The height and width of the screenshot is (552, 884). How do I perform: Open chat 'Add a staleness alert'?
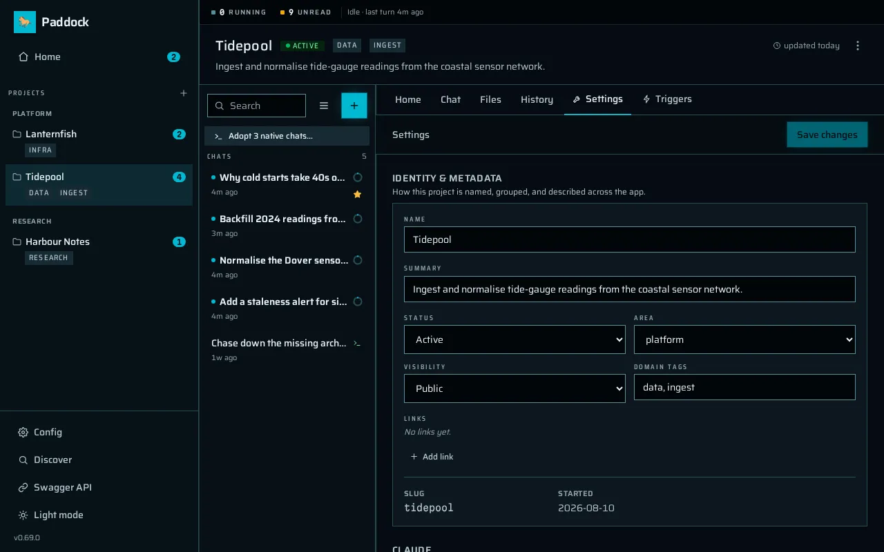[x=287, y=308]
